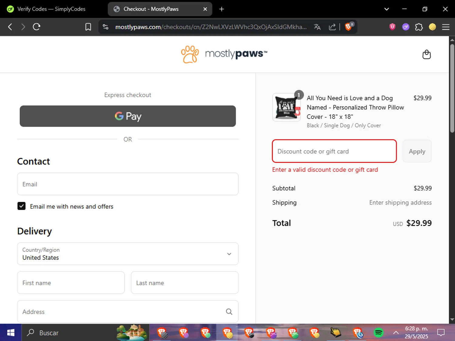Open the shopping bag cart icon
Viewport: 455px width, 341px height.
tap(426, 55)
